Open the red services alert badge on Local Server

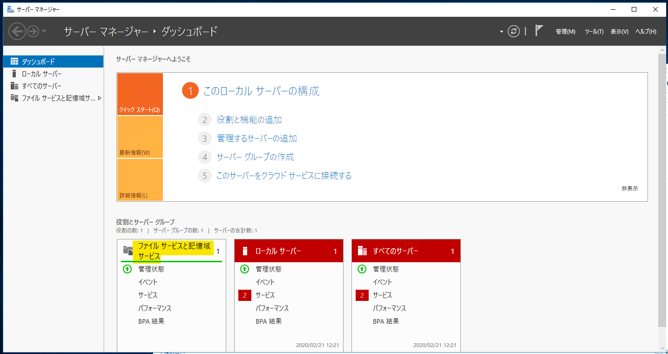(x=244, y=295)
